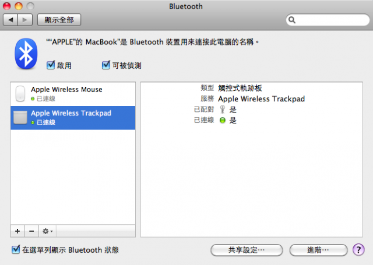Click the 顯示全部 button
The width and height of the screenshot is (373, 265).
59,20
